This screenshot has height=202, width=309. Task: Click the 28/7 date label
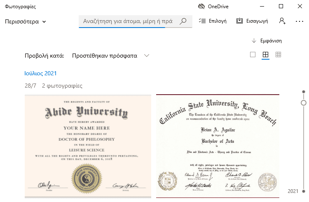coord(30,86)
